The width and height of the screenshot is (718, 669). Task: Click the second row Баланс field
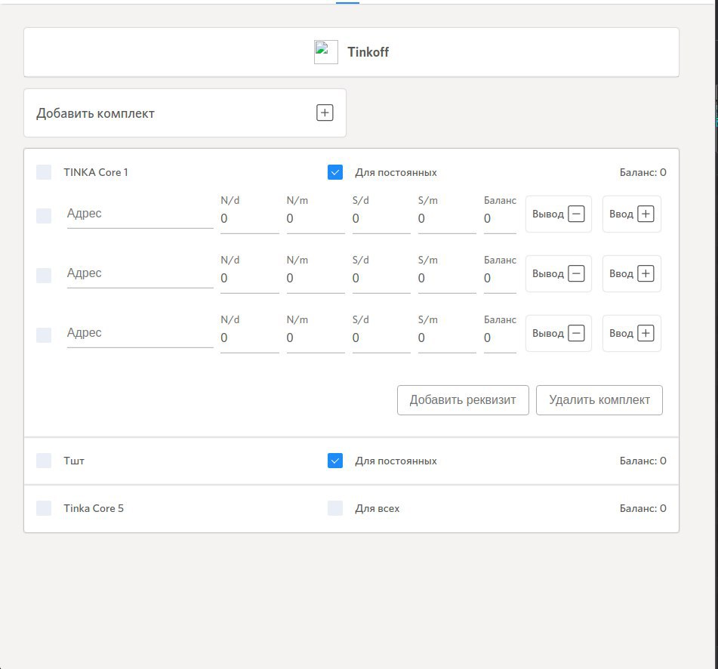coord(500,279)
